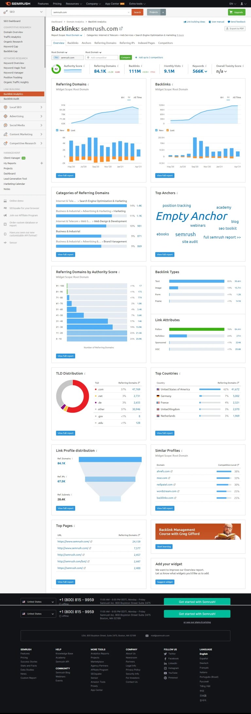
Task: Open the EN language dropdown
Action: coord(232,4)
